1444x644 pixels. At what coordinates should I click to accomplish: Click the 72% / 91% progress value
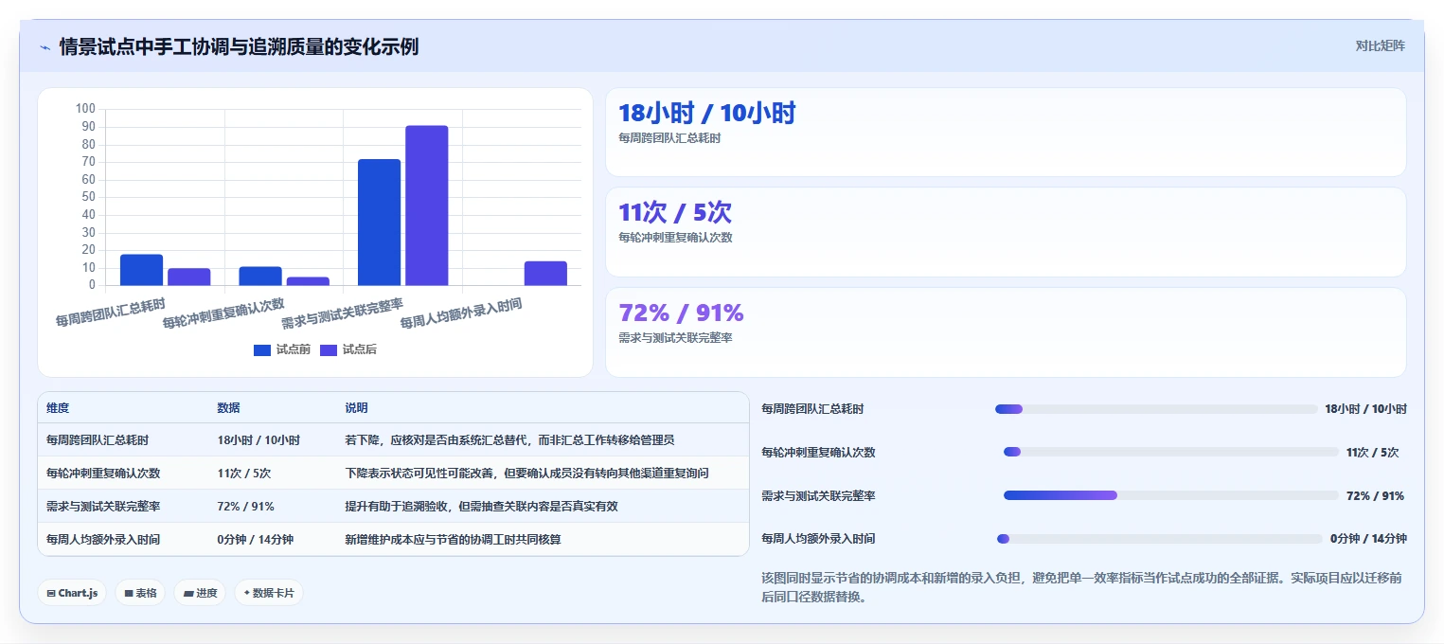[x=1375, y=495]
